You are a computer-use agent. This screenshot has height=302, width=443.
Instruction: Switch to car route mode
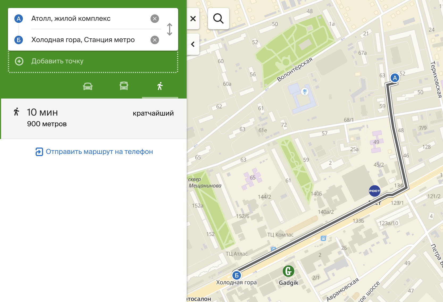[88, 86]
